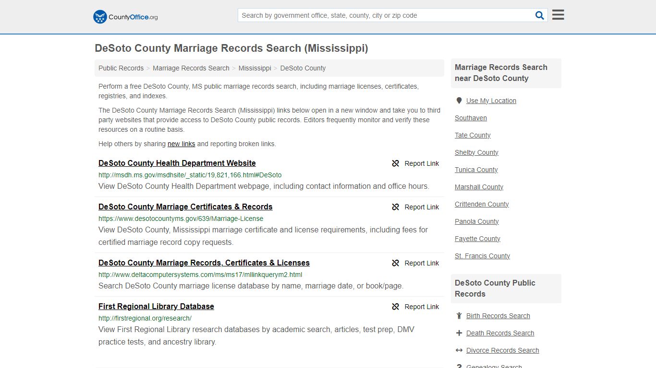Open Fayette County link
This screenshot has width=656, height=368.
pyautogui.click(x=477, y=239)
